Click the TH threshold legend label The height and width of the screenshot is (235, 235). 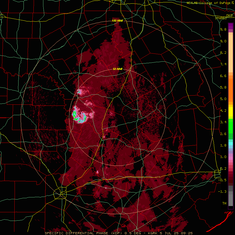[224, 203]
